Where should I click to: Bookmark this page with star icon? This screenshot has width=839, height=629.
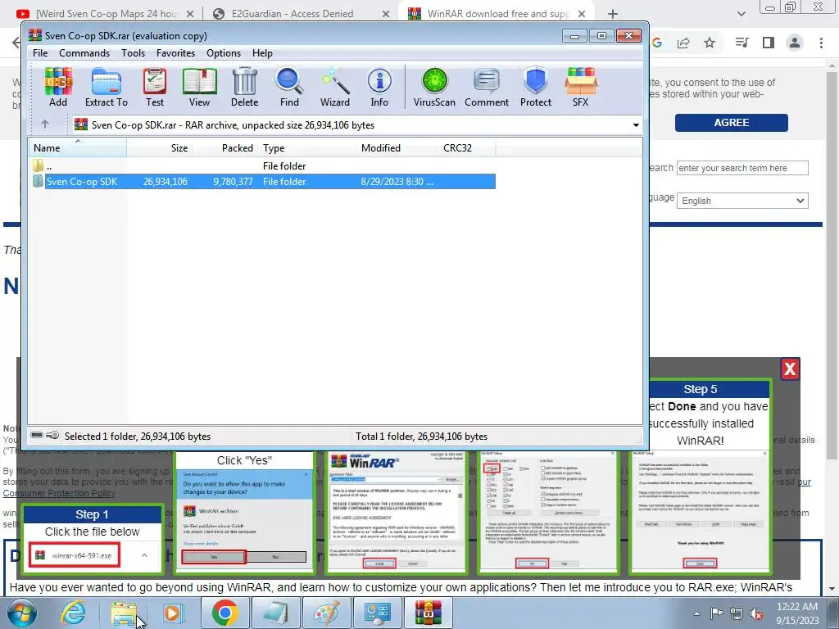710,43
